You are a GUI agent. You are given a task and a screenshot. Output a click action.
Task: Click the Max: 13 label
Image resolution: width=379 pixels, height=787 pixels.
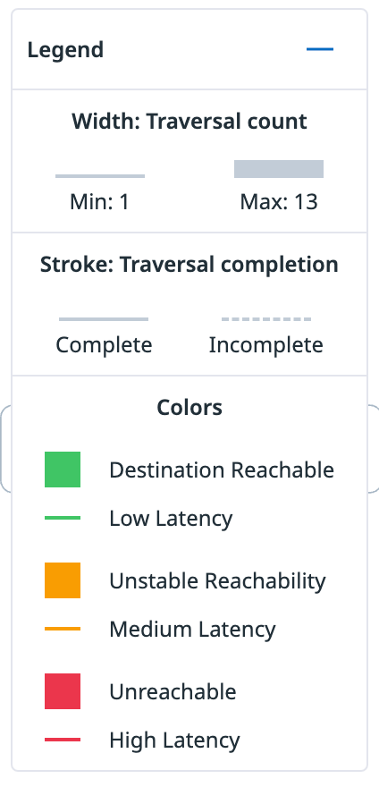click(x=279, y=202)
